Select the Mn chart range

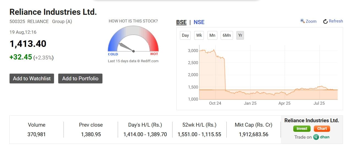tap(212, 35)
